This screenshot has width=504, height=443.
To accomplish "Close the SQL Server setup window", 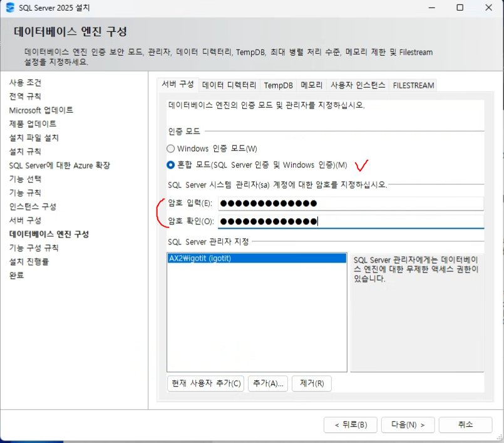I will [x=488, y=8].
